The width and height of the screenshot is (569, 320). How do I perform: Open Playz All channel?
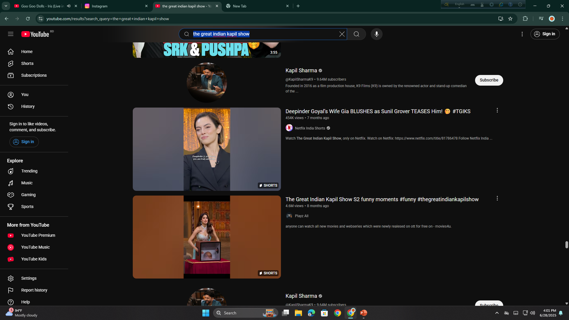(x=301, y=216)
